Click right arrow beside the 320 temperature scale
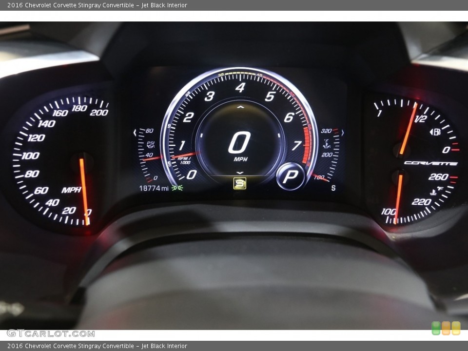This screenshot has width=468, height=351. 342,133
